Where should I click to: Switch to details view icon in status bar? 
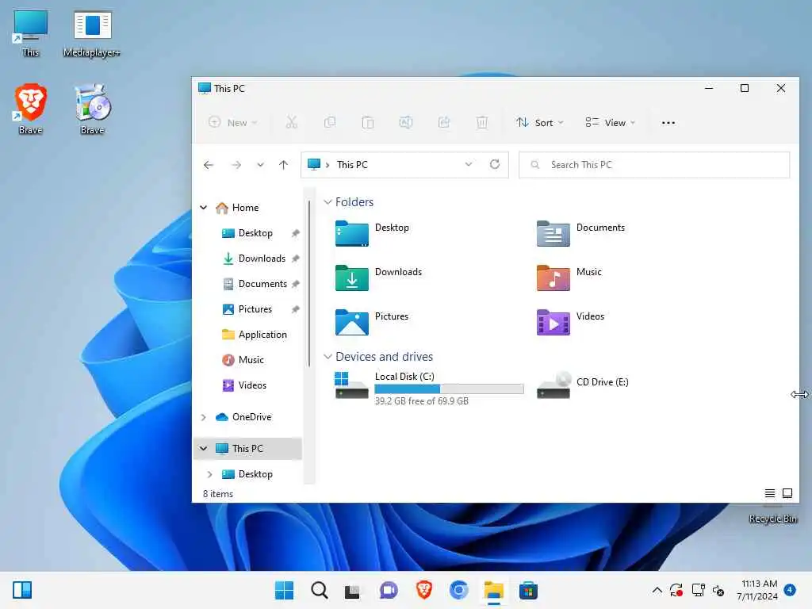coord(770,493)
